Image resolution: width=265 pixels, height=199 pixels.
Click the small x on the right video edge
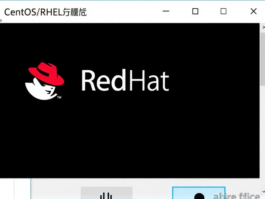tap(263, 27)
